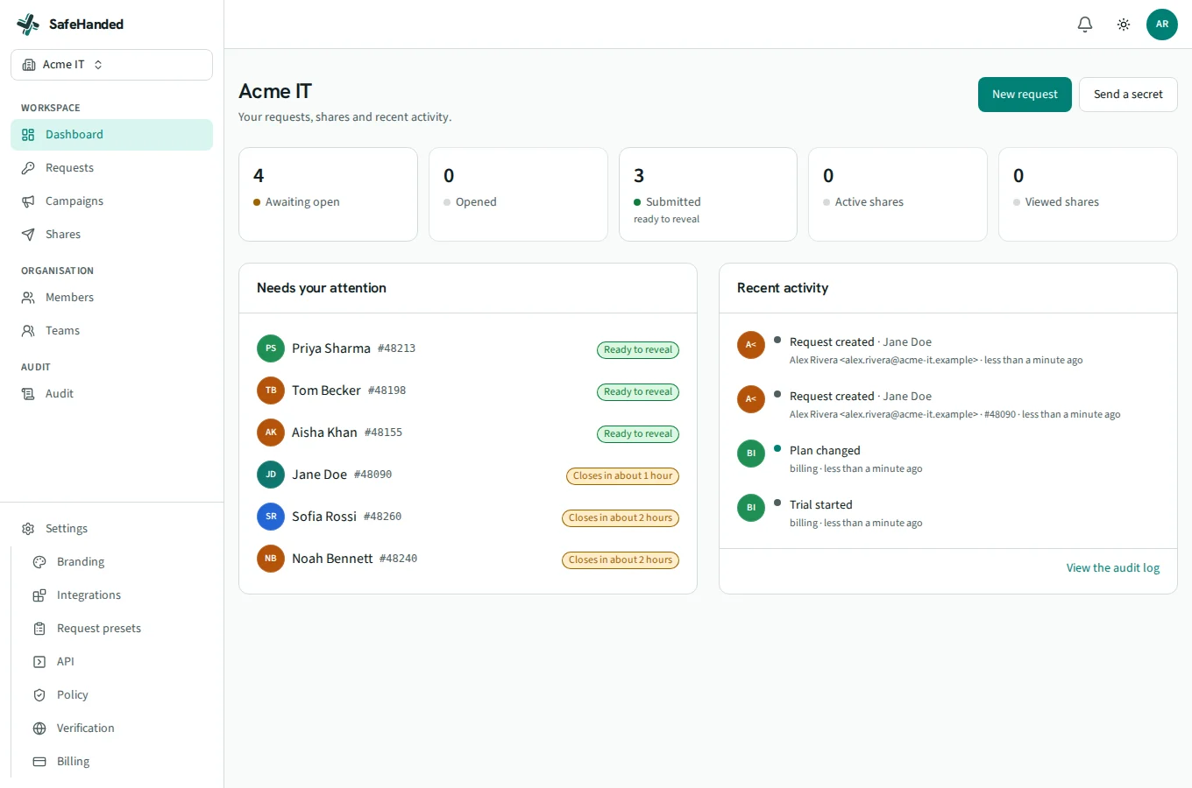Click the Teams icon in sidebar
The image size is (1192, 788).
pyautogui.click(x=28, y=331)
